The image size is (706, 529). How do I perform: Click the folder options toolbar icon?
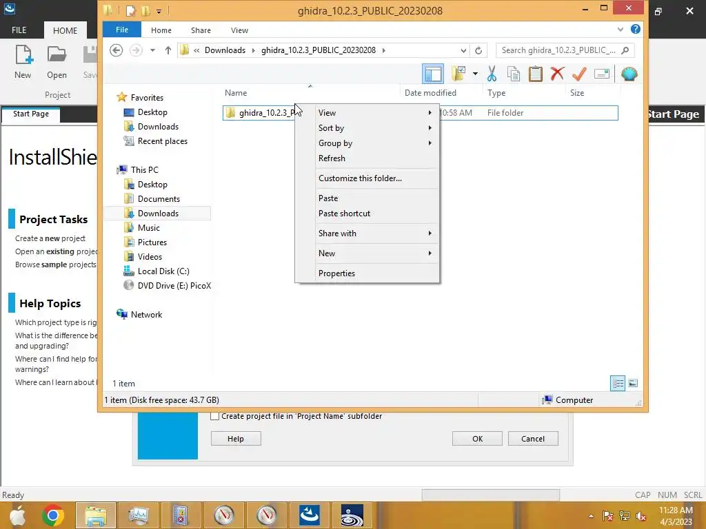(458, 74)
